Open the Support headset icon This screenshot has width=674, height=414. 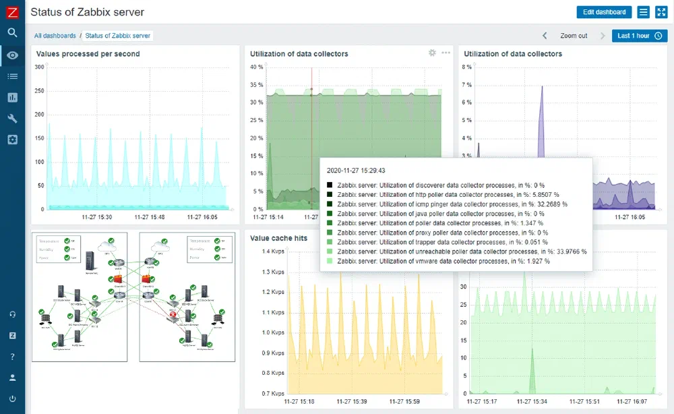[x=12, y=314]
